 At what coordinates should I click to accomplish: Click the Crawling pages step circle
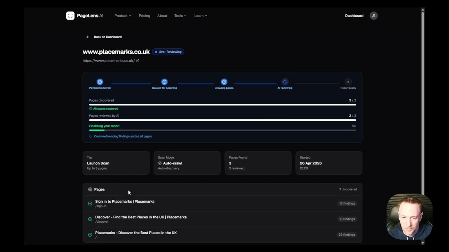pos(224,82)
